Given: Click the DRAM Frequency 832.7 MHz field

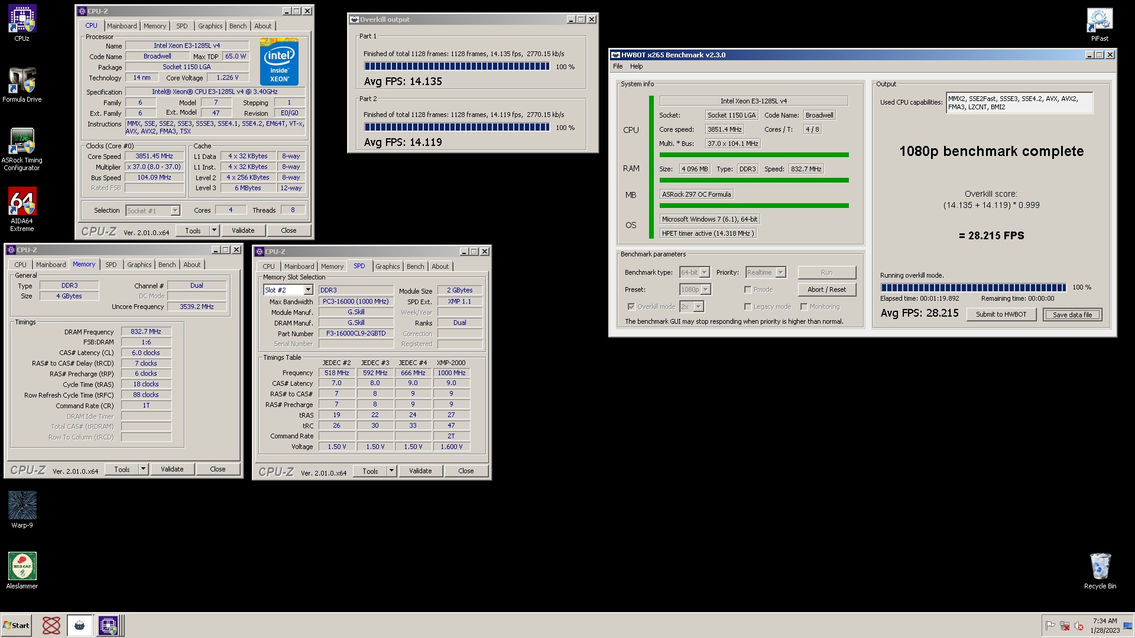Looking at the screenshot, I should [146, 332].
